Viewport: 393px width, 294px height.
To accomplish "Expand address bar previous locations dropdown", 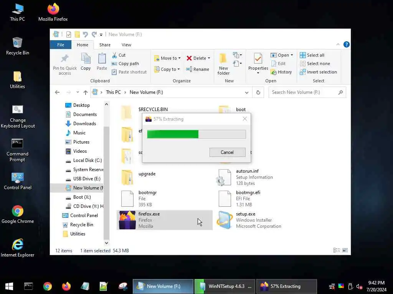I will pos(247,93).
